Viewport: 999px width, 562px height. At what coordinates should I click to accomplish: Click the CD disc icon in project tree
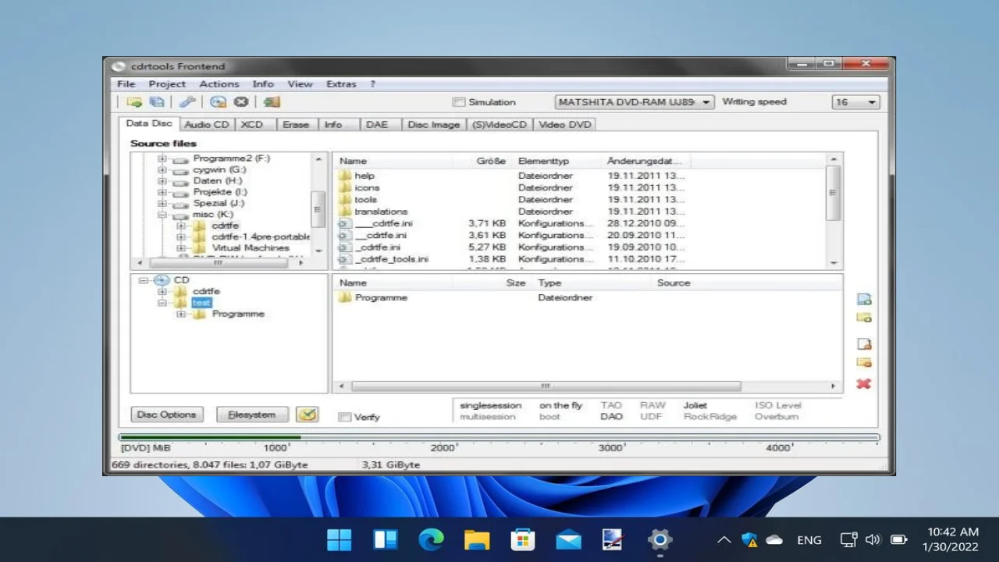pos(162,280)
